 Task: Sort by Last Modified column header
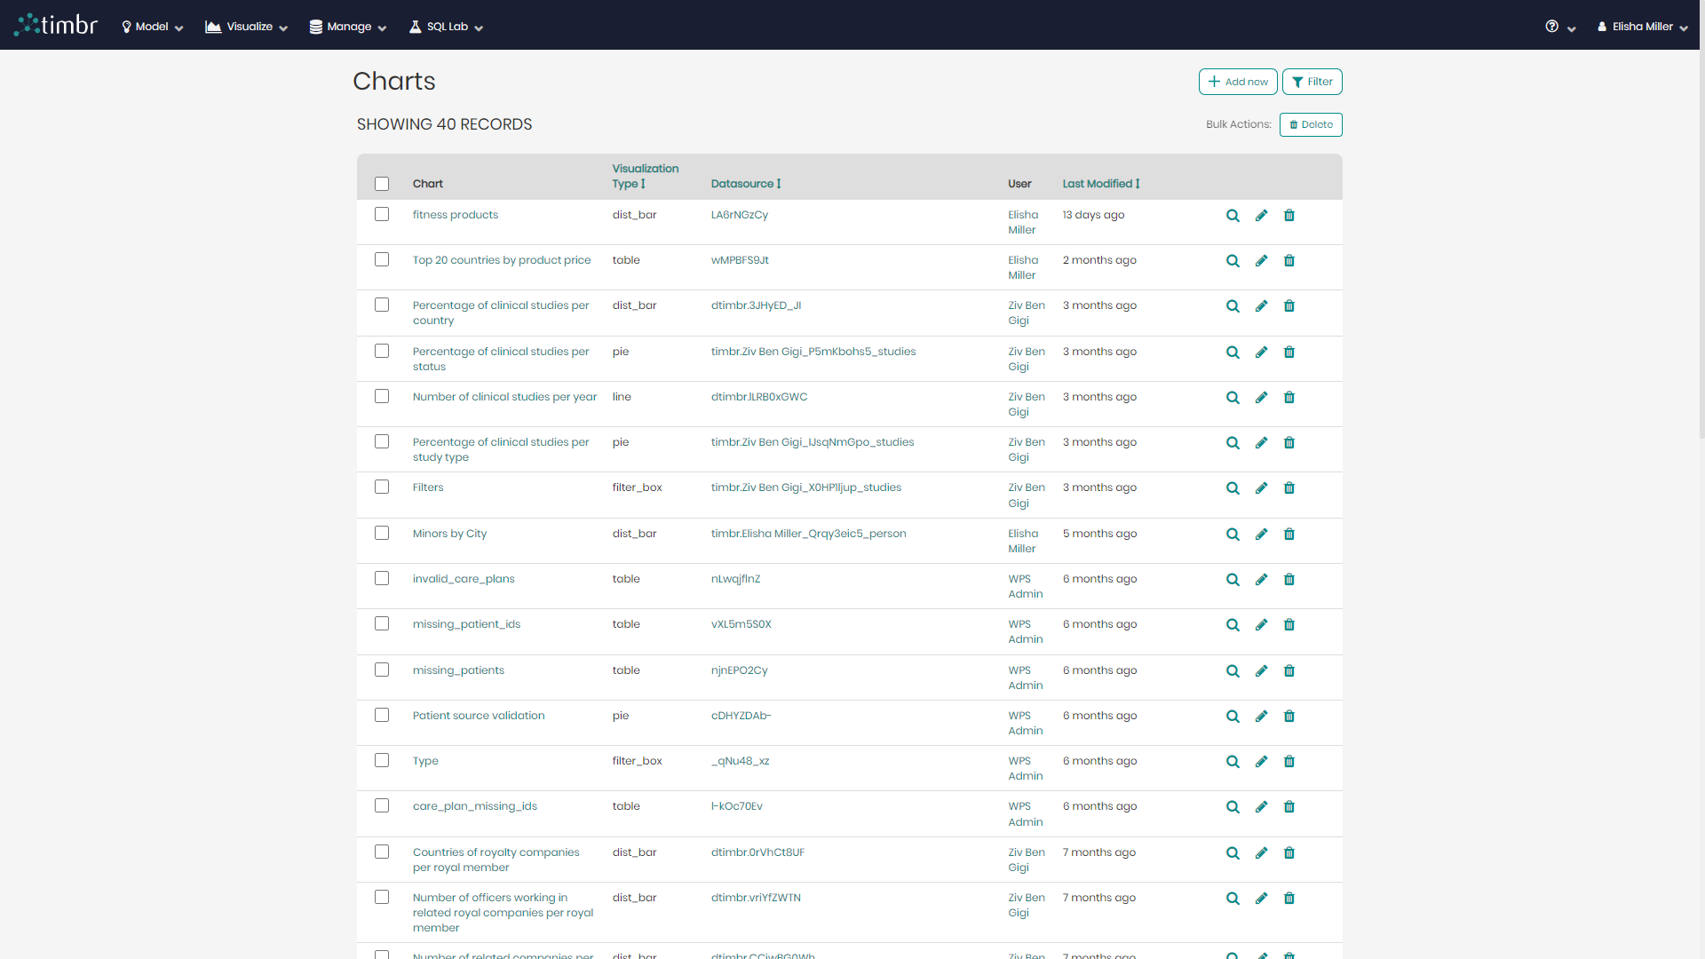1100,184
